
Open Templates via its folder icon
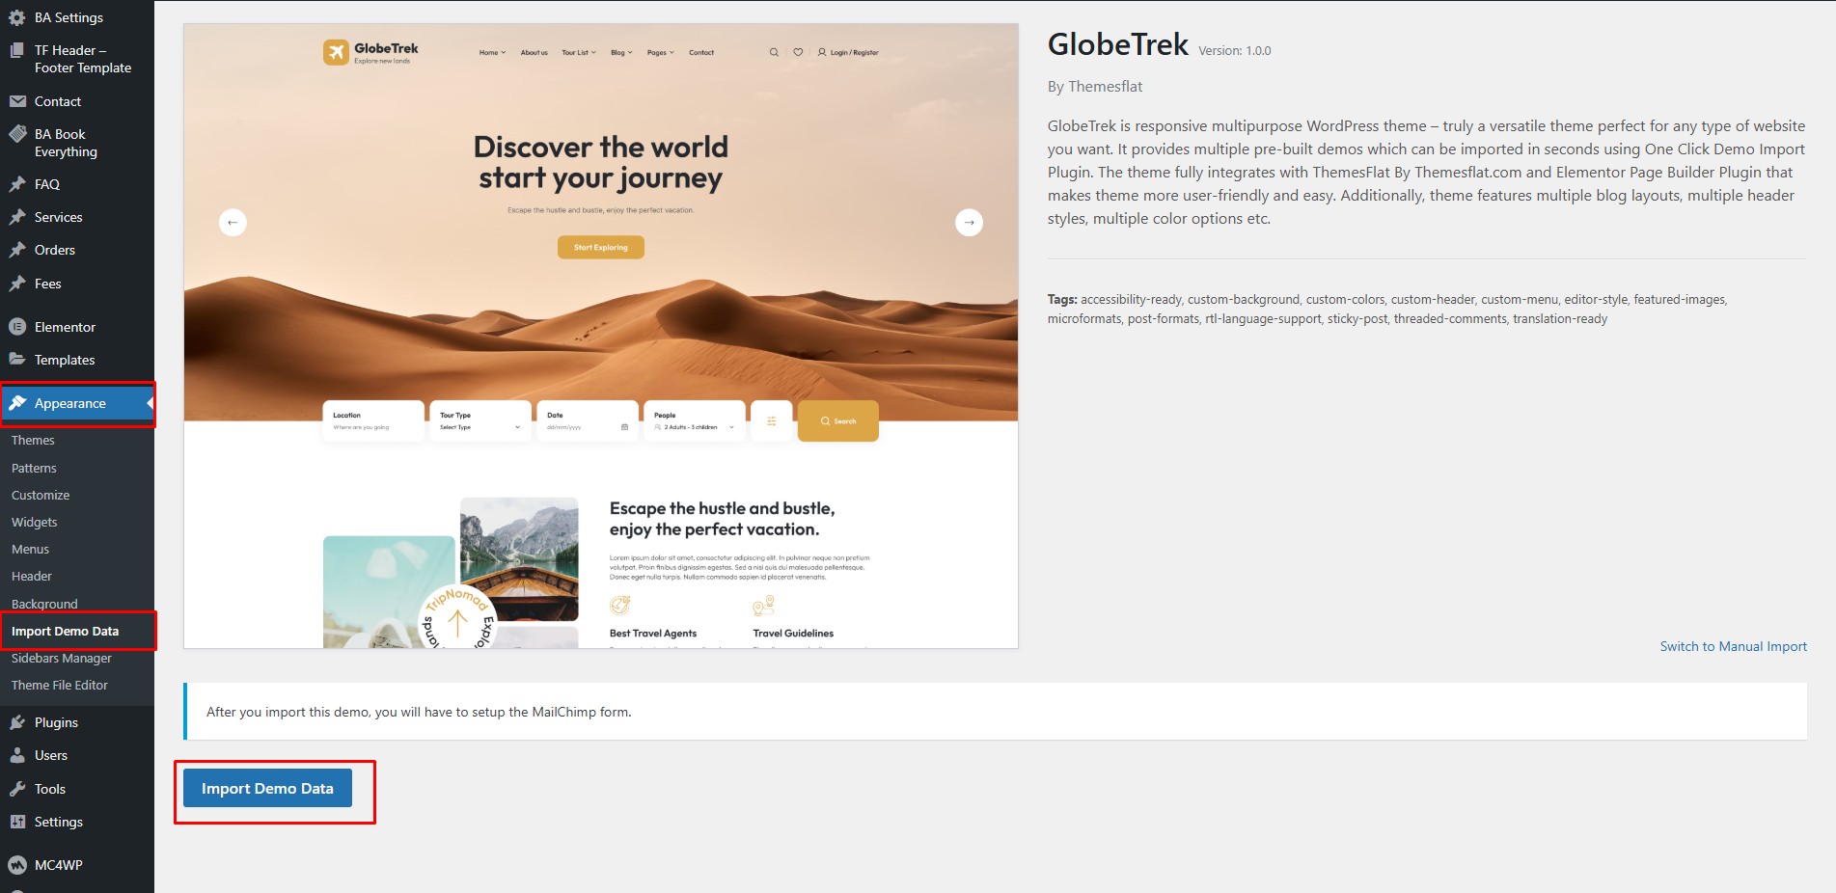(17, 359)
